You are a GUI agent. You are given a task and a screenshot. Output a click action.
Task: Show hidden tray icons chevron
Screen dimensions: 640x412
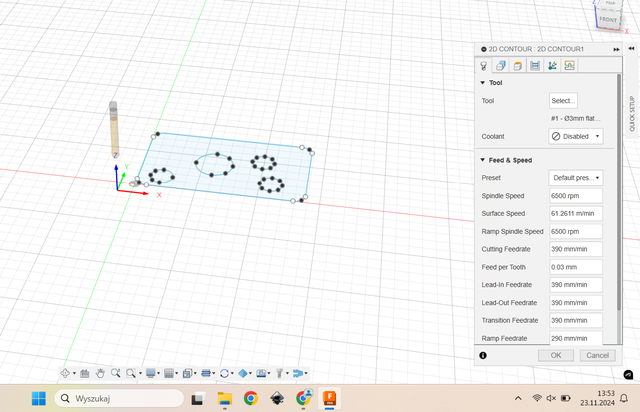point(518,398)
